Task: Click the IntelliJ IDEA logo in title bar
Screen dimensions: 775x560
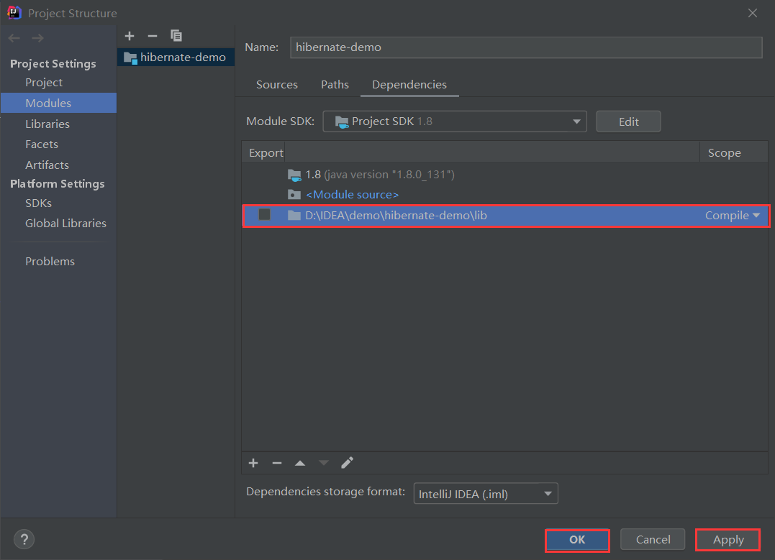Action: coord(14,13)
